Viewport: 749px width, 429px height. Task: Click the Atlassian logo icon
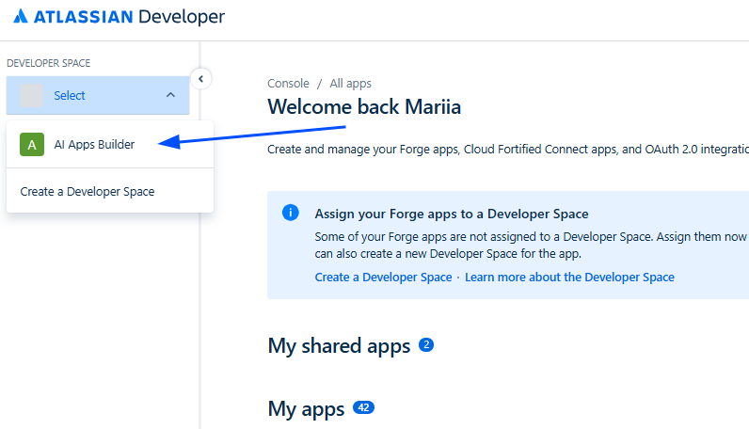point(20,17)
